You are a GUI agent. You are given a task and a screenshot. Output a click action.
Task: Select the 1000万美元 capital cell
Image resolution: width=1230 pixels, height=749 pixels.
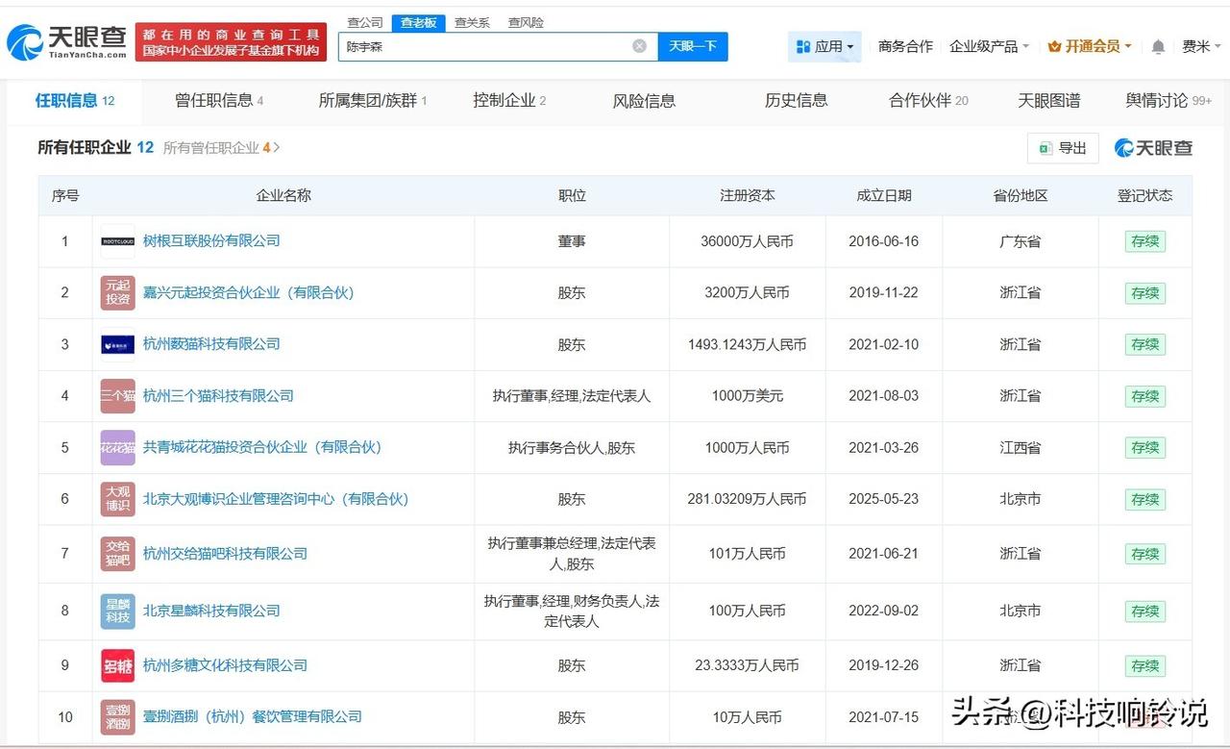pos(747,395)
